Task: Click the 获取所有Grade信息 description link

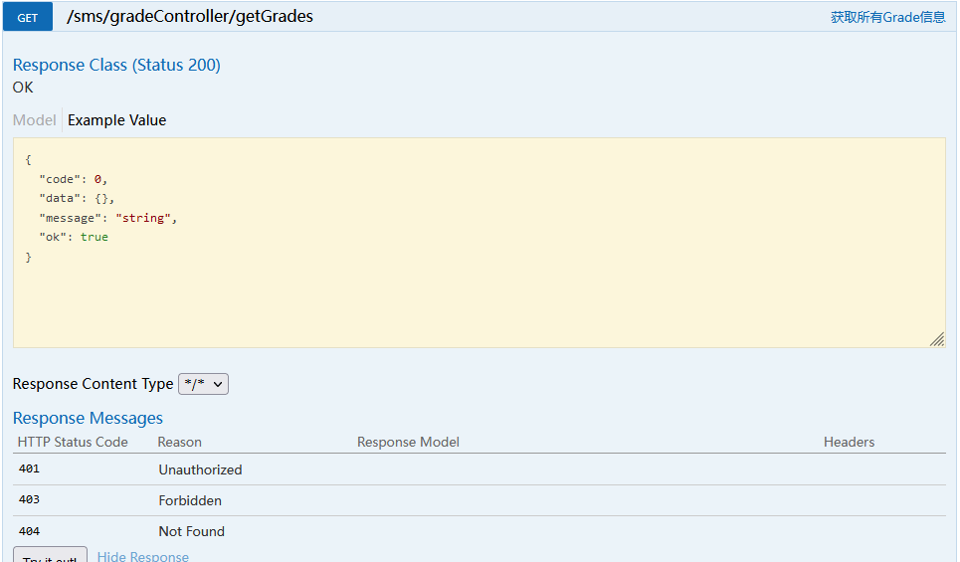Action: click(x=887, y=17)
